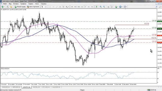Switch to #UKOIL,H4 chart tab
Image resolution: width=162 pixels, height=91 pixels.
36,87
